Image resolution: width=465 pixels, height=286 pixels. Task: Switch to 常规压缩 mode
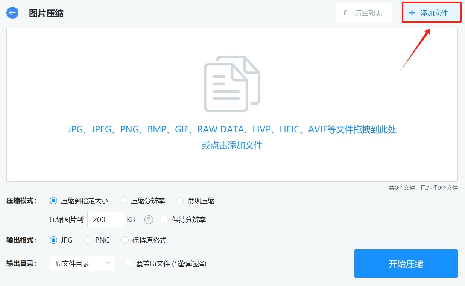(x=180, y=201)
